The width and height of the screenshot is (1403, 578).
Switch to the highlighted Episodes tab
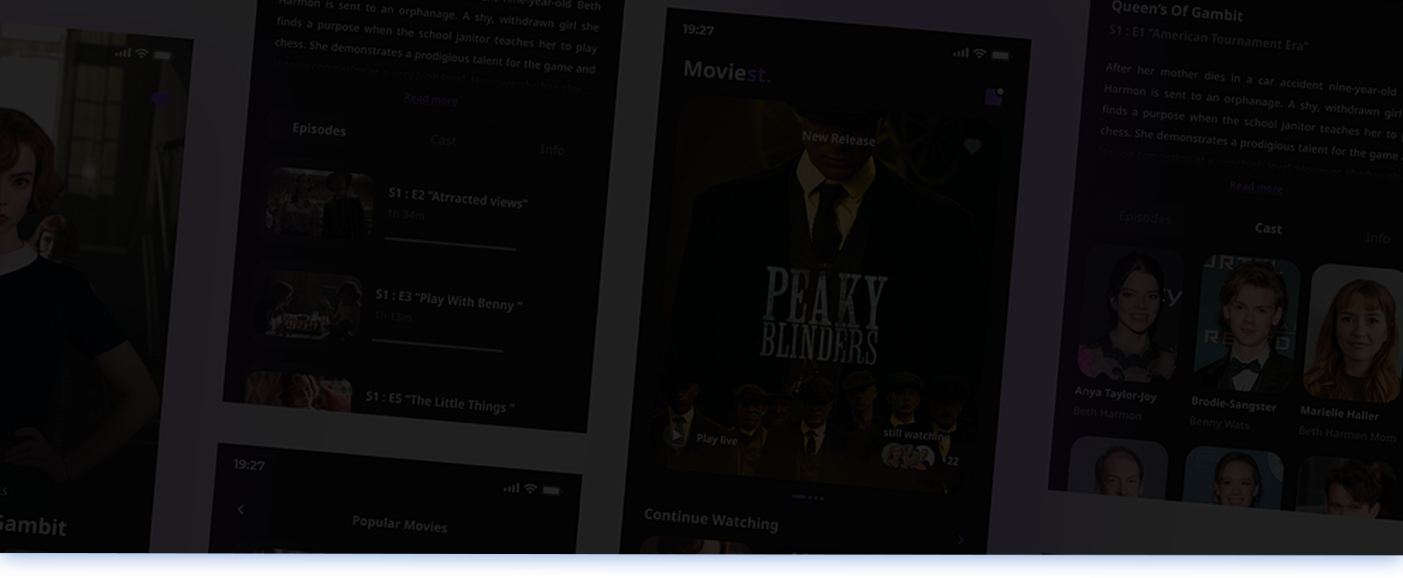click(x=319, y=129)
